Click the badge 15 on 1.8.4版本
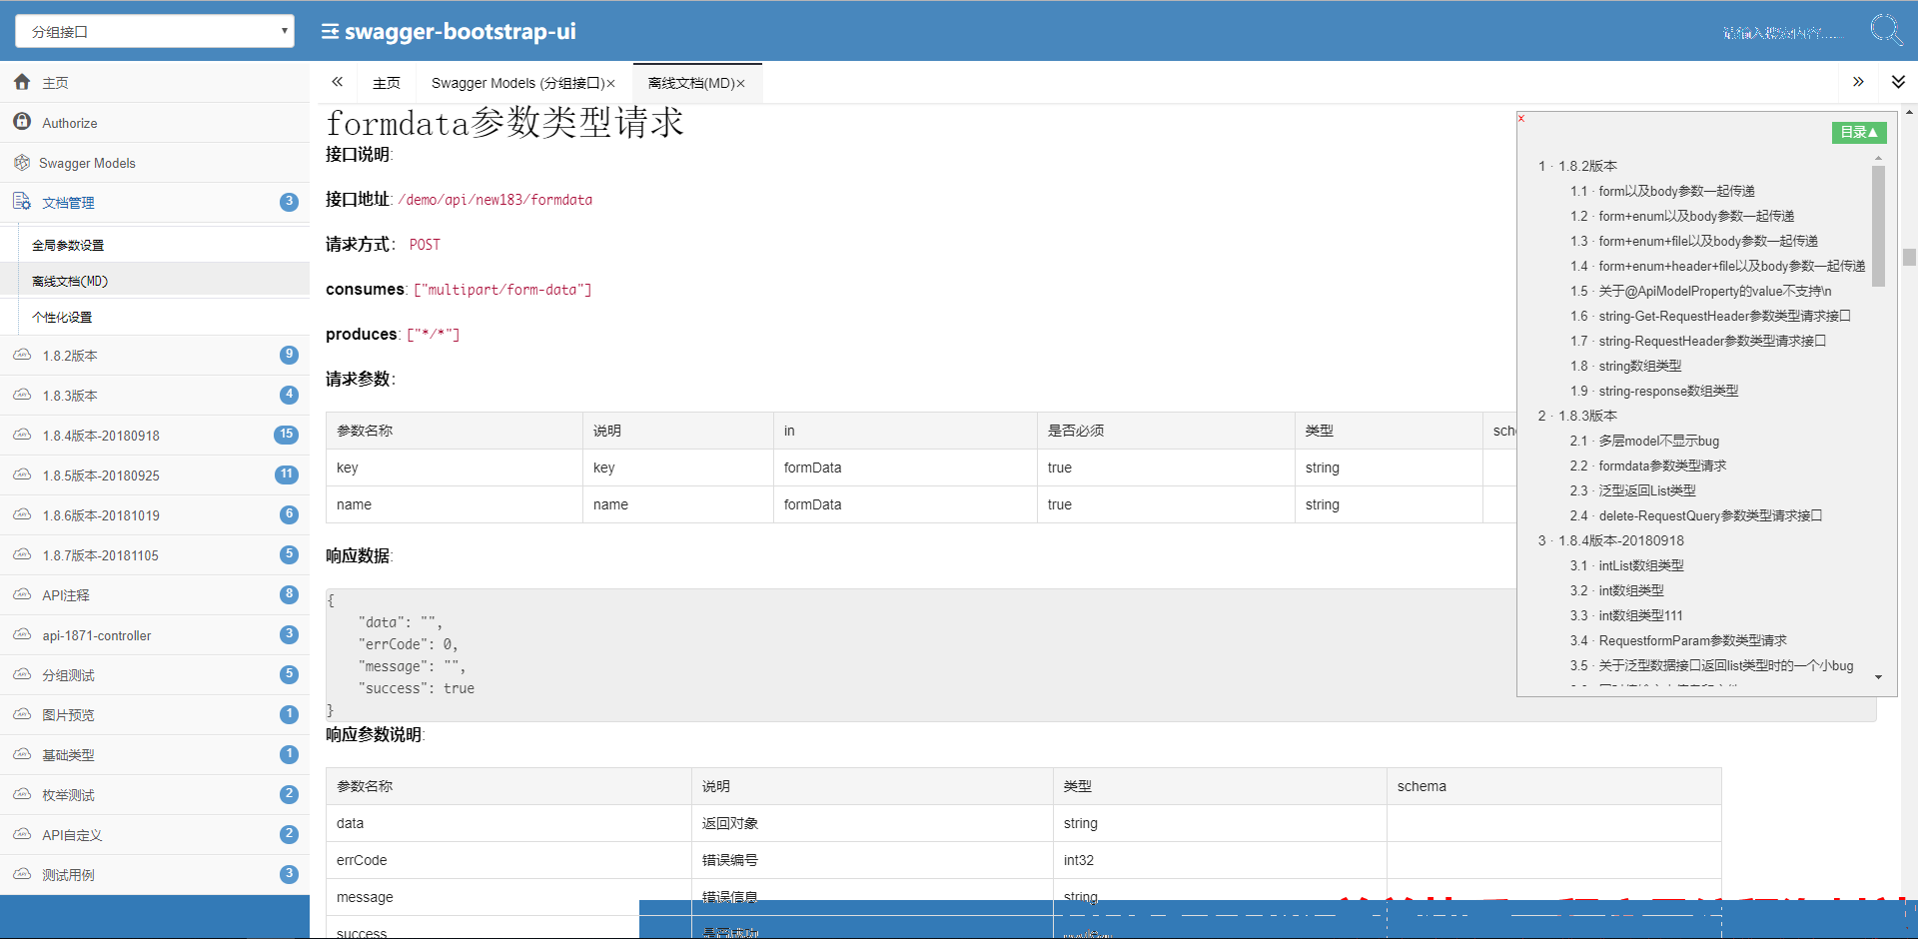The height and width of the screenshot is (939, 1918). pos(287,435)
